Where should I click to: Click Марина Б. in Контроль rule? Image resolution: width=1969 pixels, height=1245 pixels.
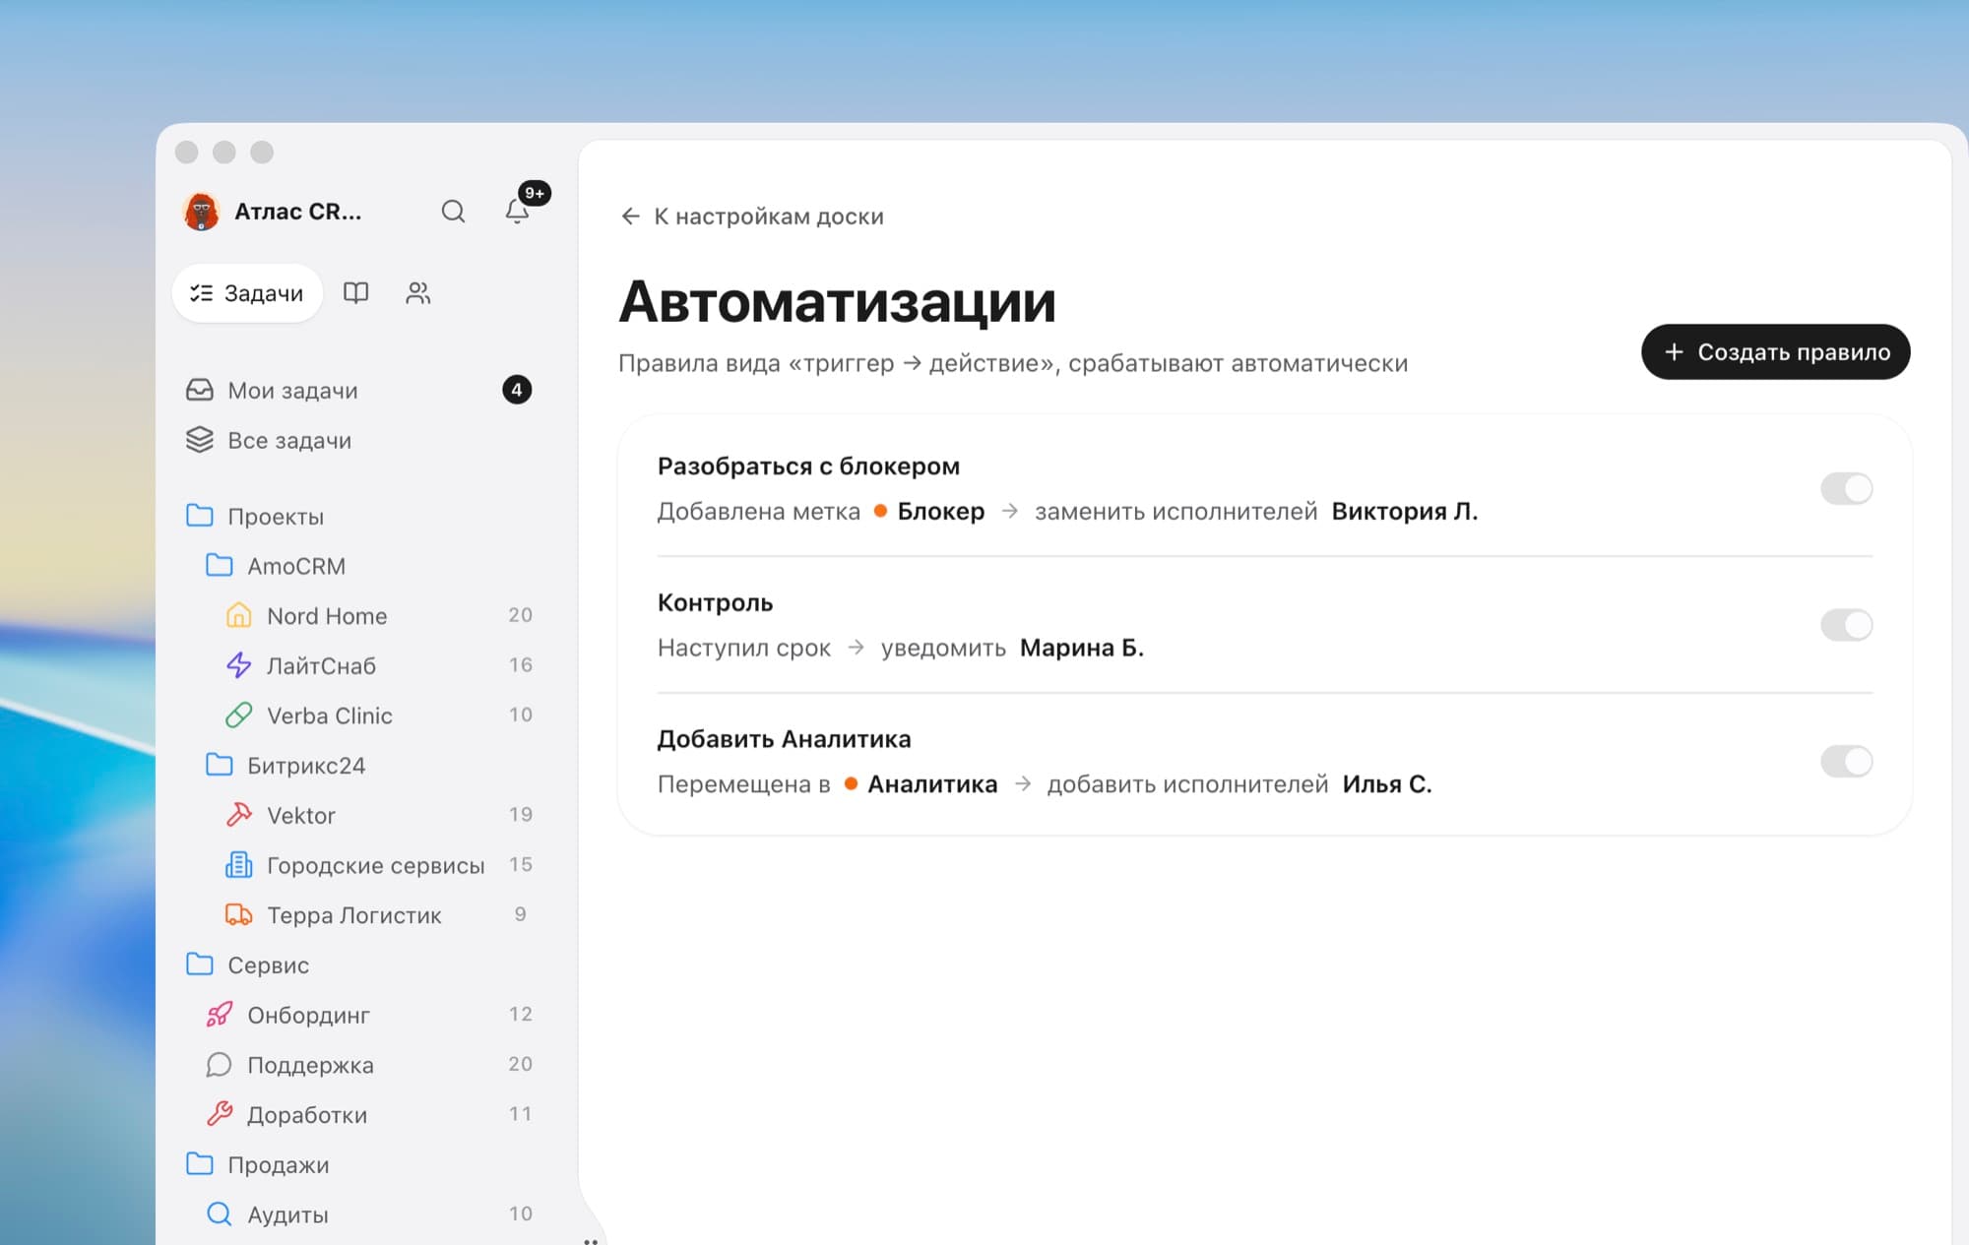(1081, 648)
